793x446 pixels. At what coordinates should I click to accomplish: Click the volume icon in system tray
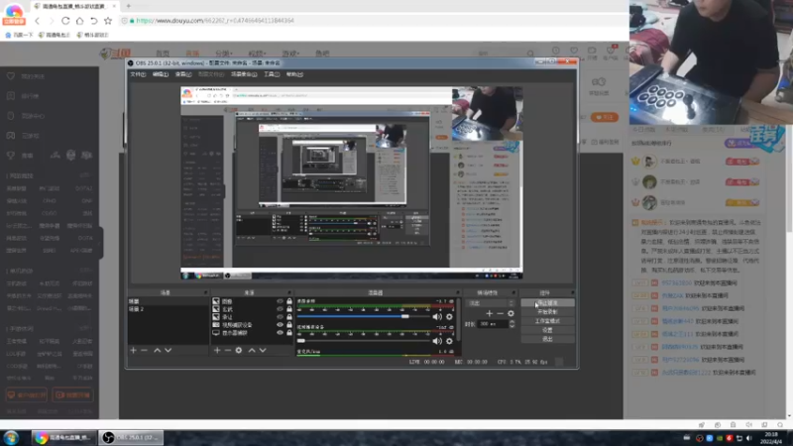[749, 438]
